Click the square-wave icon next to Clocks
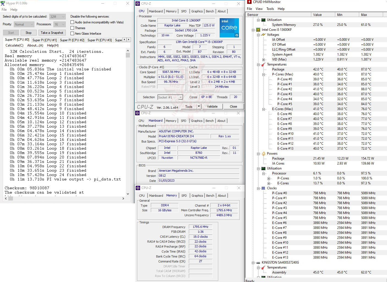This screenshot has width=387, height=282. (x=263, y=188)
